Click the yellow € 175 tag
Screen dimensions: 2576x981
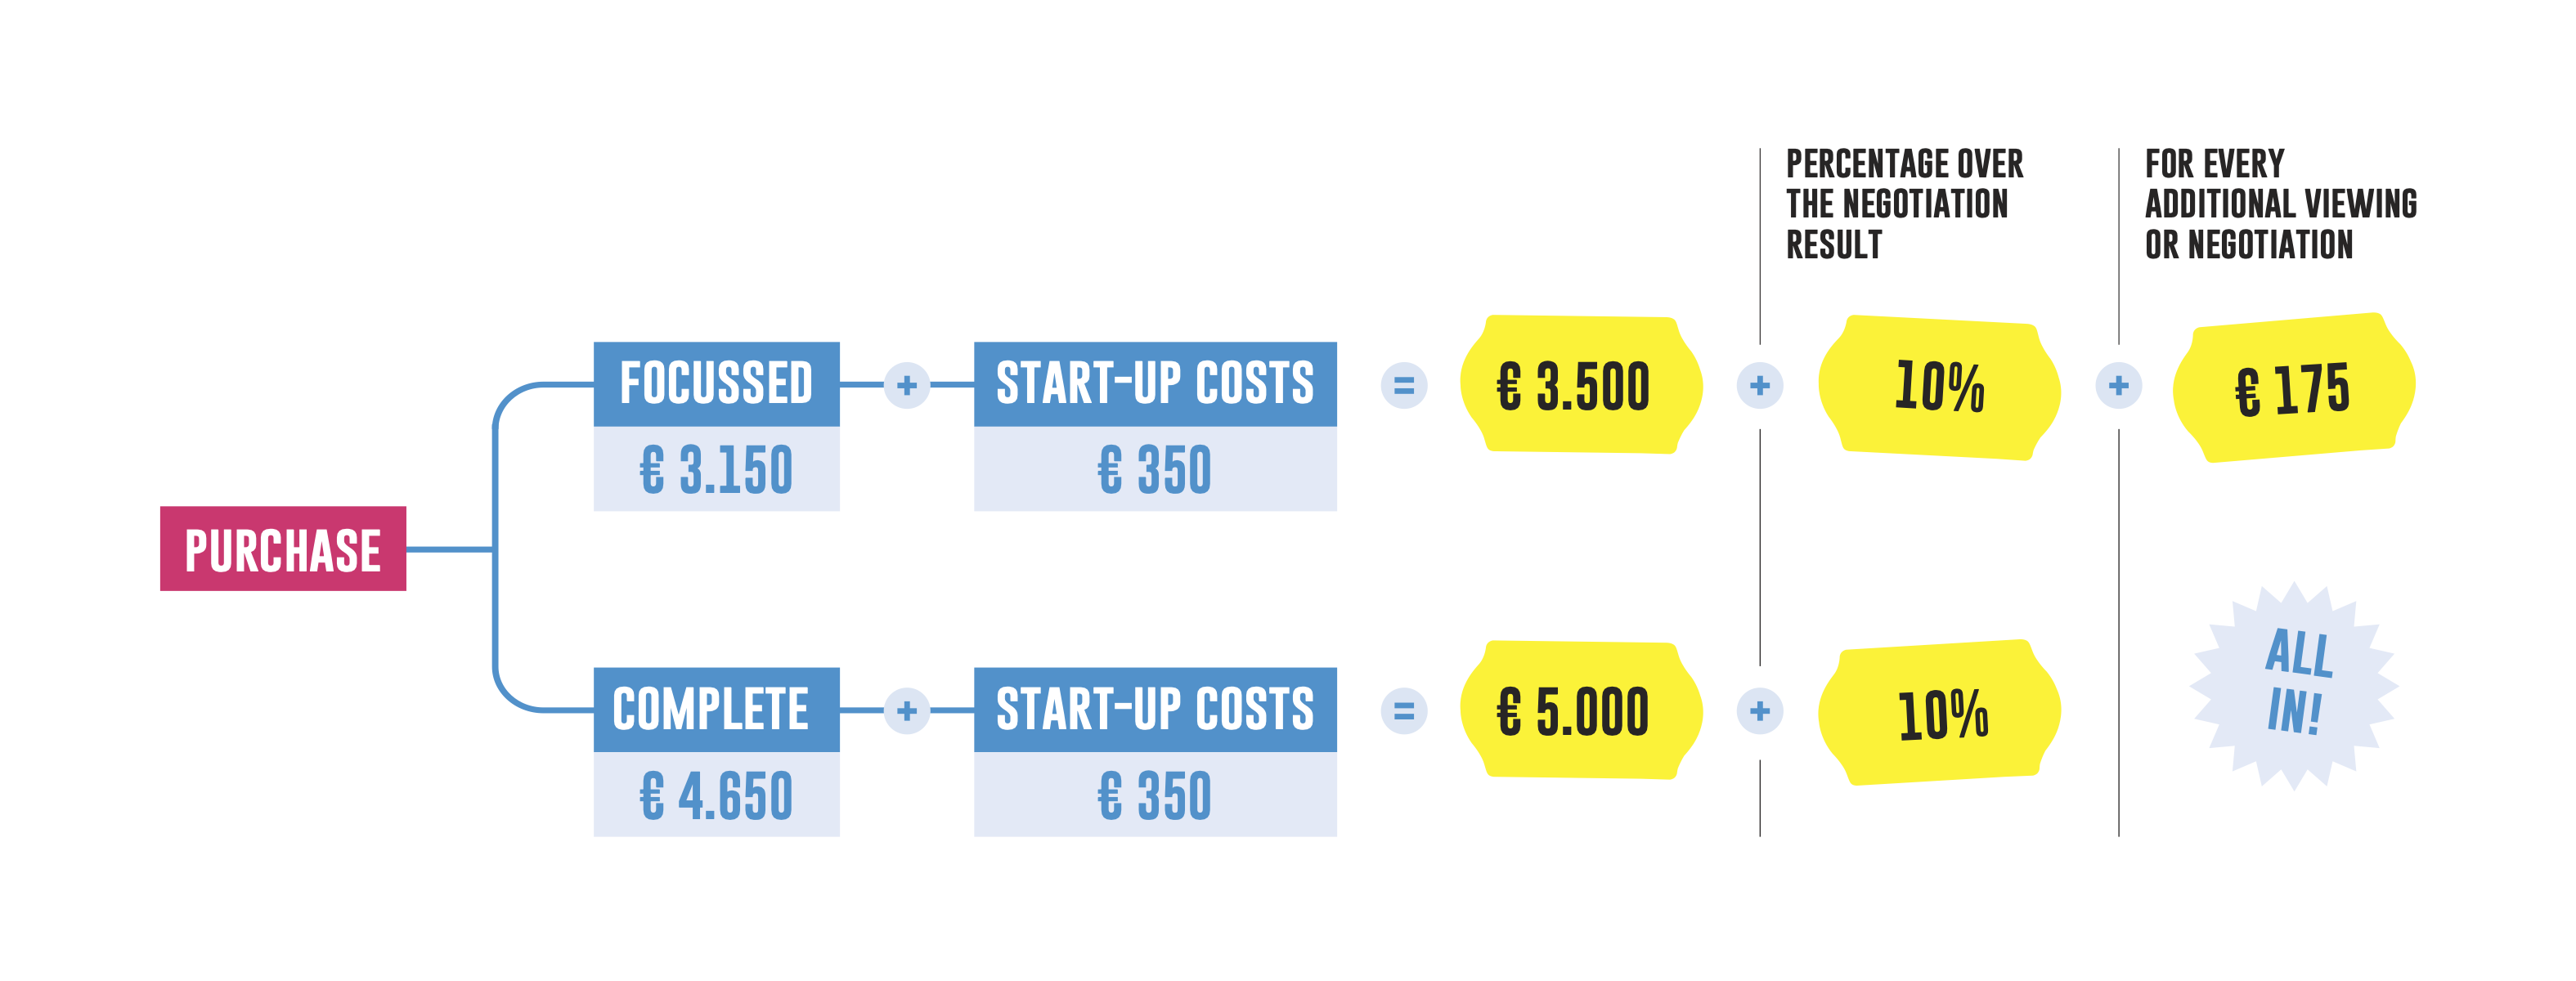2294,387
